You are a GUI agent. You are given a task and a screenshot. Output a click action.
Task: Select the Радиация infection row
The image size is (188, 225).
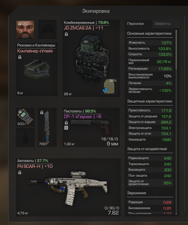coord(150,202)
